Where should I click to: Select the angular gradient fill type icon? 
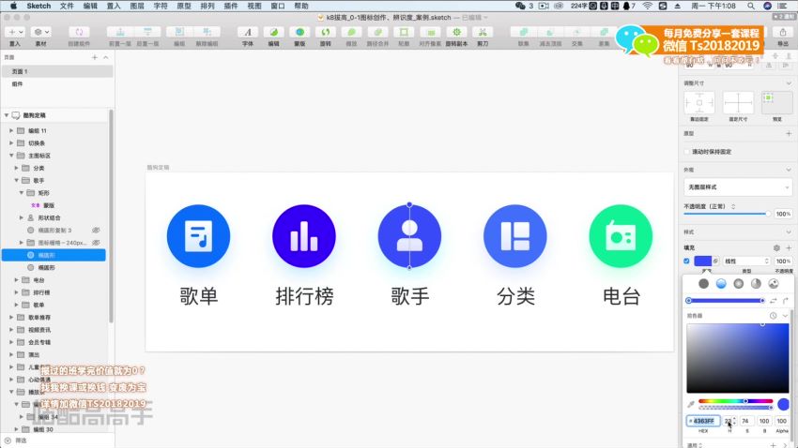click(757, 284)
